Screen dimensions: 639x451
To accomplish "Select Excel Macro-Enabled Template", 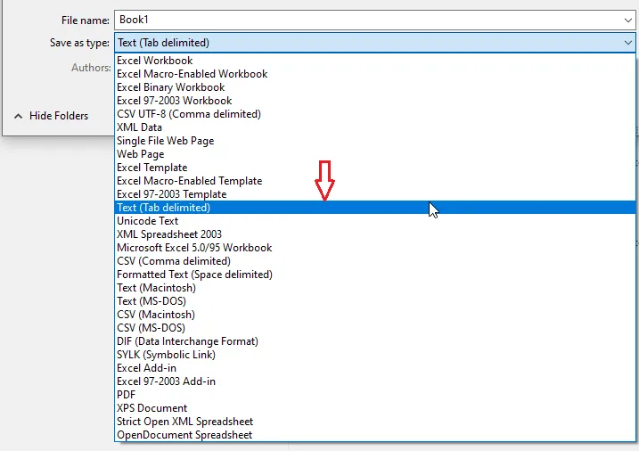I will coord(375,180).
